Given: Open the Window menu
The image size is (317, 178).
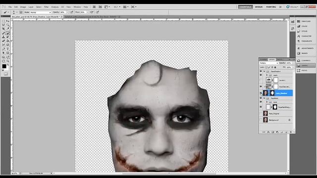Looking at the screenshot, I should click(77, 7).
